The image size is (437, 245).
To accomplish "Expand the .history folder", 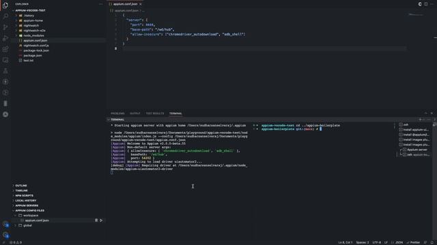I will coord(59,16).
